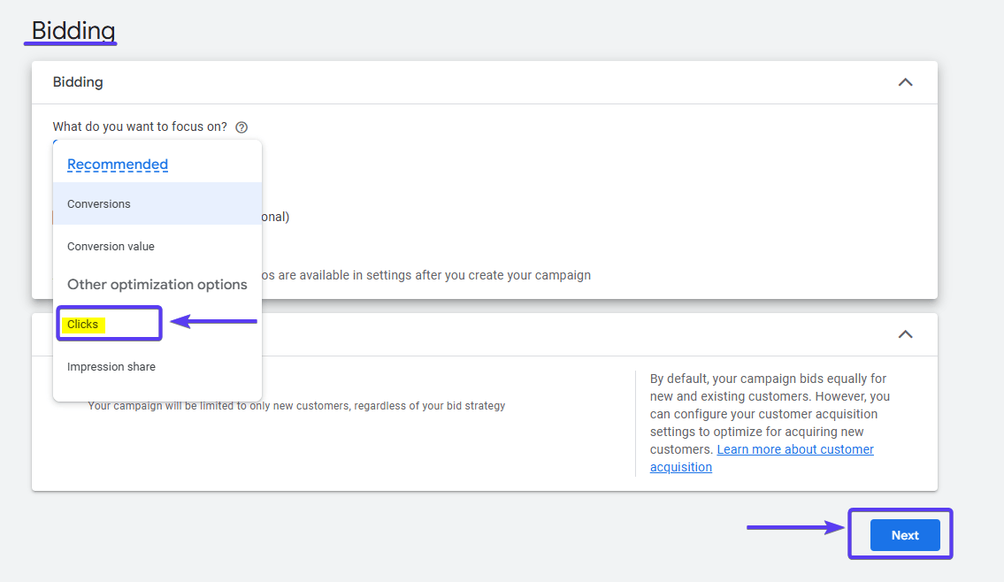
Task: Collapse the second card using its chevron
Action: click(x=905, y=334)
